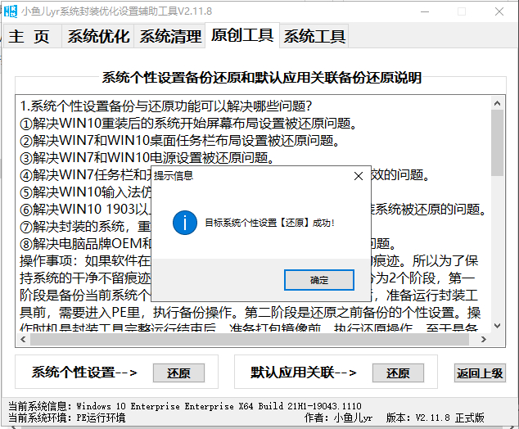Go to the 原创工具 tab
The image size is (519, 429).
241,35
